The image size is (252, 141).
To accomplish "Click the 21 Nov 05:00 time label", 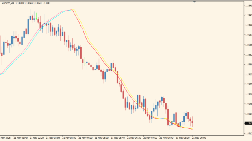I will point(102,138).
